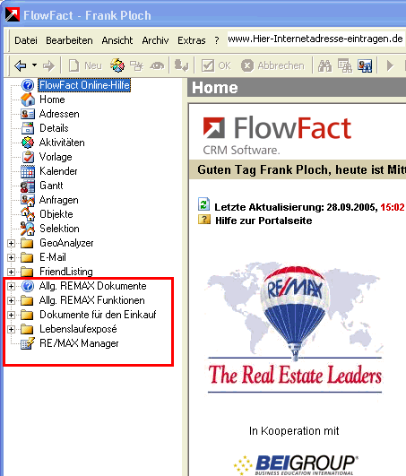
Task: Click the Objekte houses icon
Action: pyautogui.click(x=28, y=214)
